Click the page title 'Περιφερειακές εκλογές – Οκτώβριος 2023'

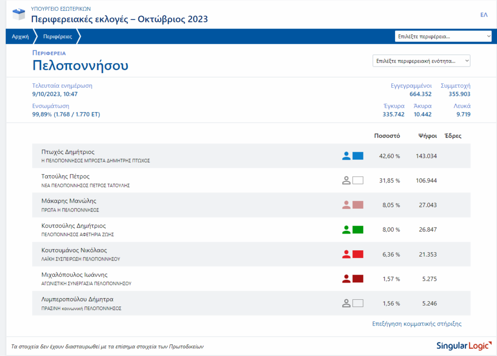(x=119, y=19)
